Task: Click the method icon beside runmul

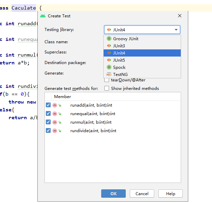Action: pos(55,122)
